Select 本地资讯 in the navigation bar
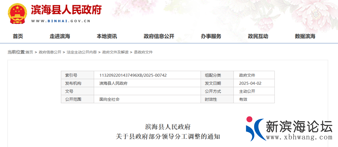Viewport: 338px width, 147px height. pos(107,36)
